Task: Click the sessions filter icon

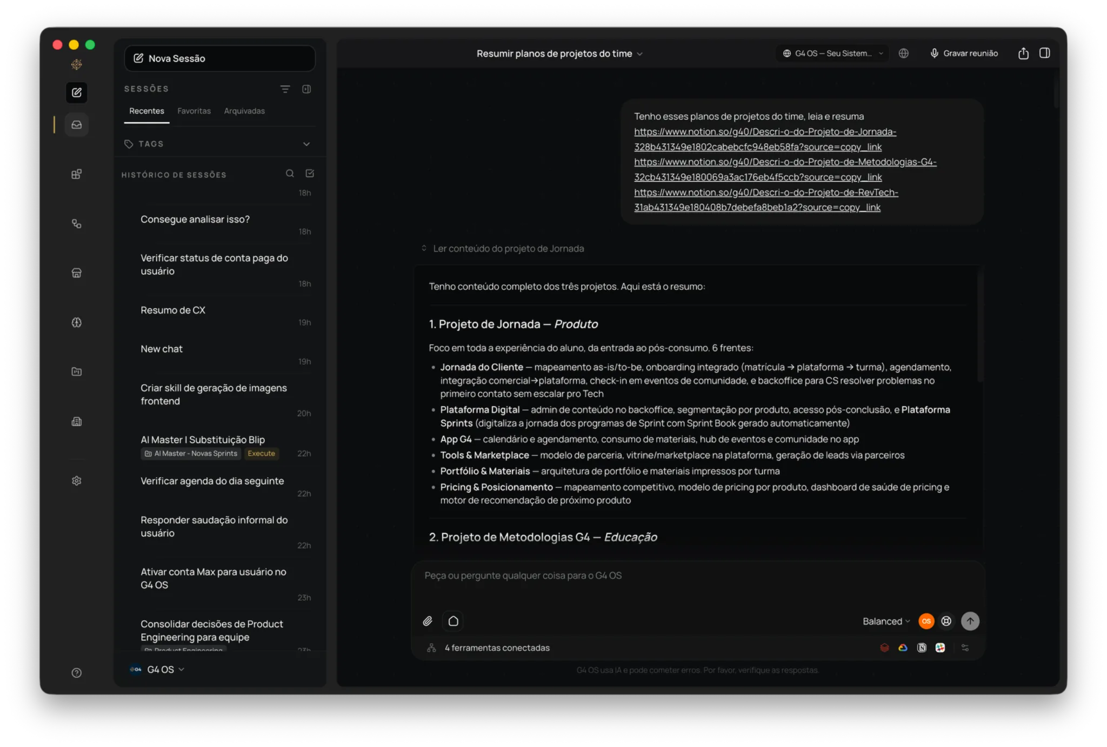Action: tap(285, 89)
